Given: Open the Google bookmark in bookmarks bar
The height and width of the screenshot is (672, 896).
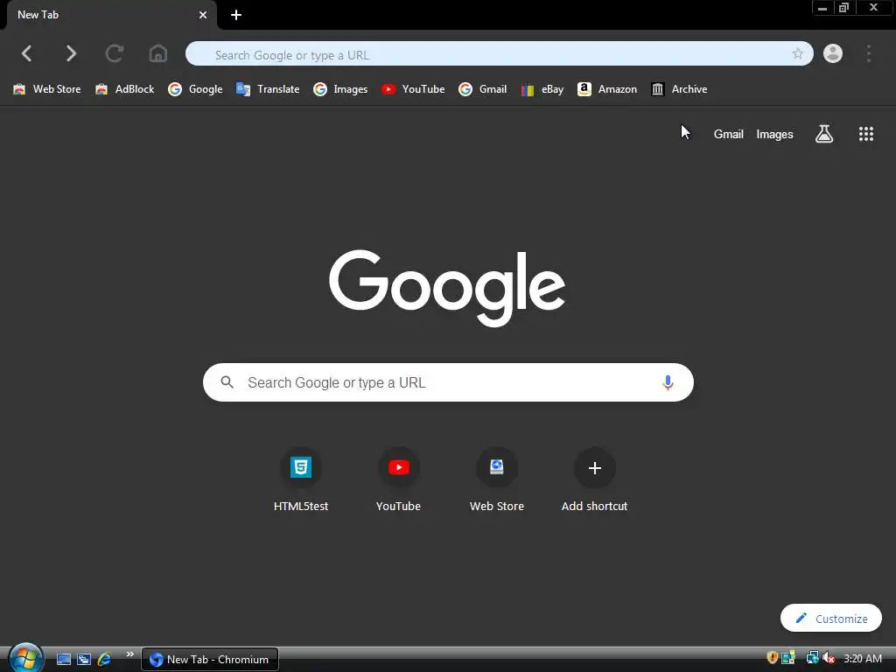Looking at the screenshot, I should [195, 89].
